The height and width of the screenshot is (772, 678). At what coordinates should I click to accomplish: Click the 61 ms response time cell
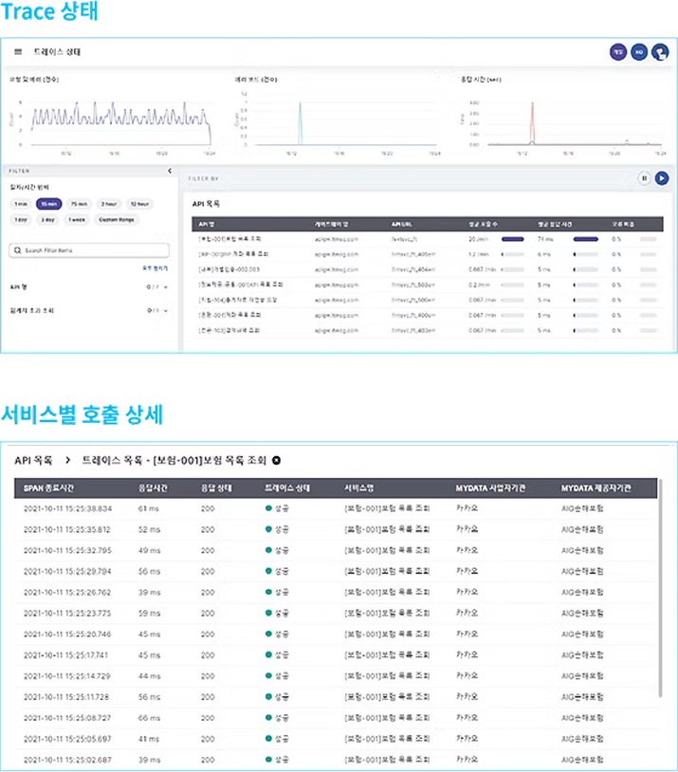coord(149,508)
